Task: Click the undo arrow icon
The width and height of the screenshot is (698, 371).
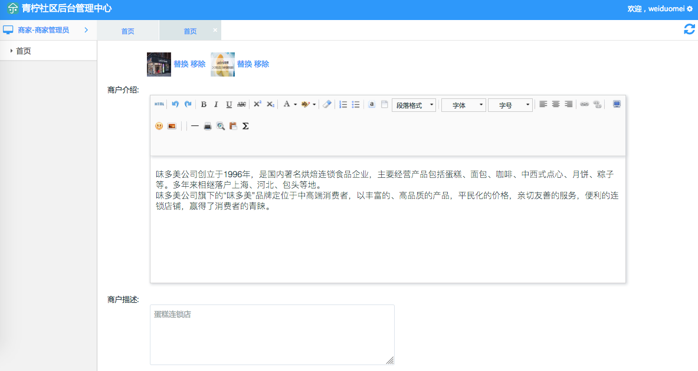Action: pyautogui.click(x=175, y=104)
